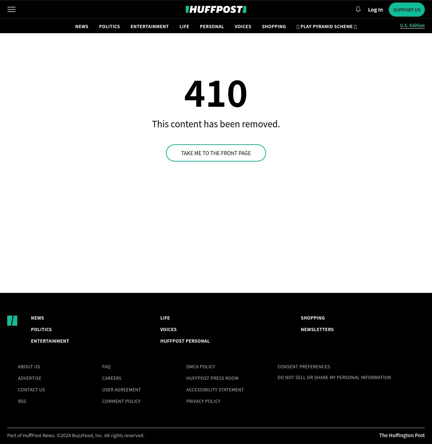
Task: Click News link in footer
Action: click(37, 318)
